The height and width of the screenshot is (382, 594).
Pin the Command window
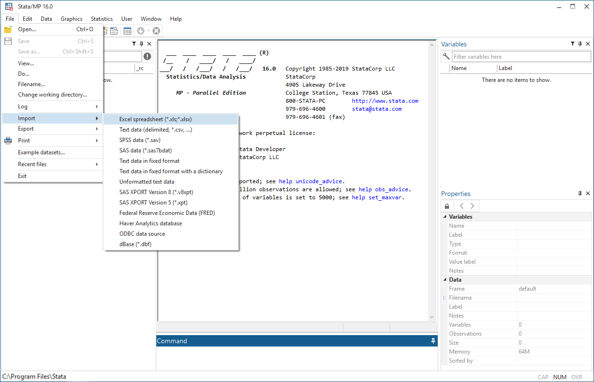point(432,340)
